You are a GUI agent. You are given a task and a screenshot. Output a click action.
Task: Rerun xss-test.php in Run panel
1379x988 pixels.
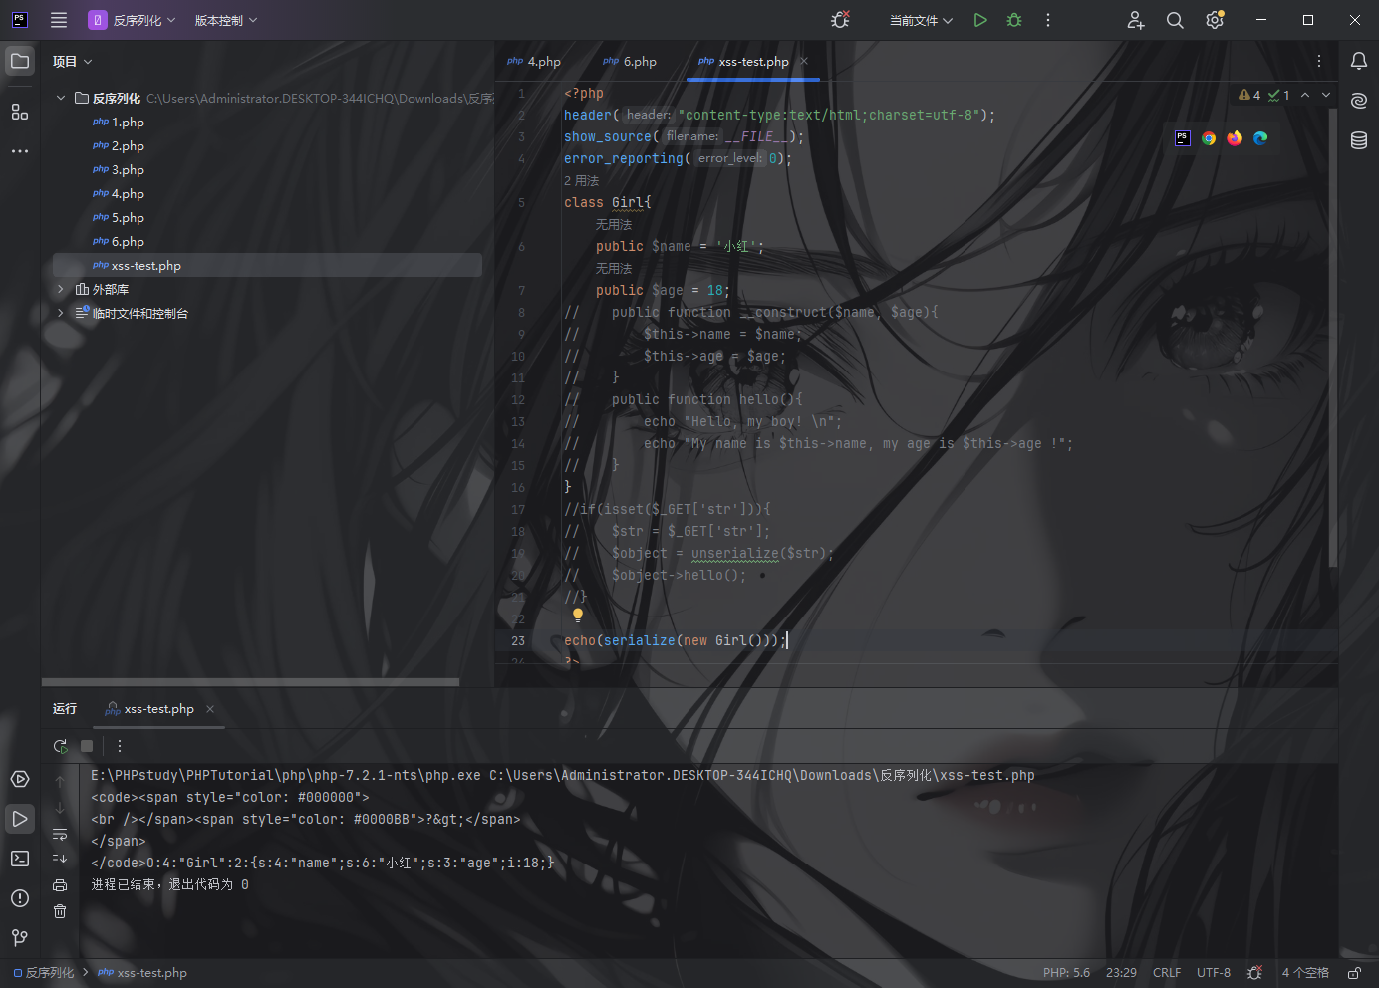coord(60,746)
